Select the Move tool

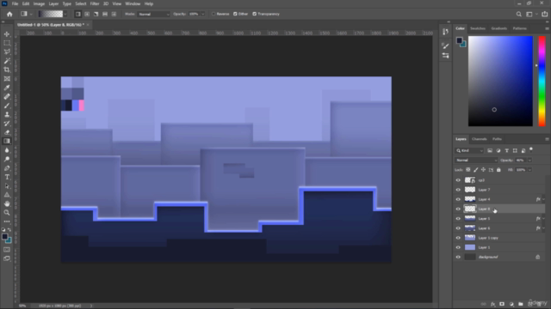tap(7, 34)
